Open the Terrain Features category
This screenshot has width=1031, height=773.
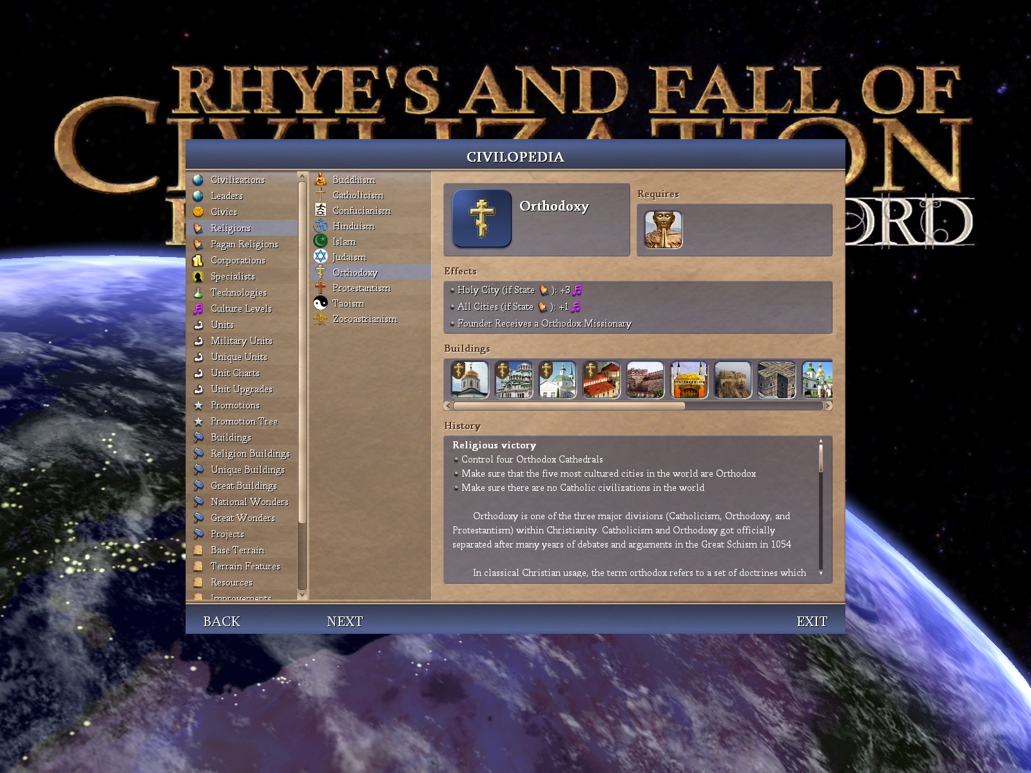(x=242, y=566)
